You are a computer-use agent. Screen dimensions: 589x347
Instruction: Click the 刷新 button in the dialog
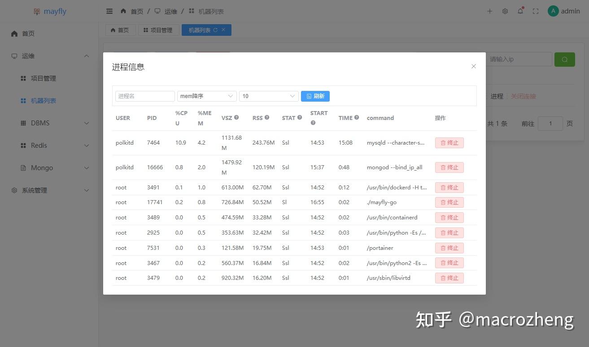pyautogui.click(x=315, y=96)
